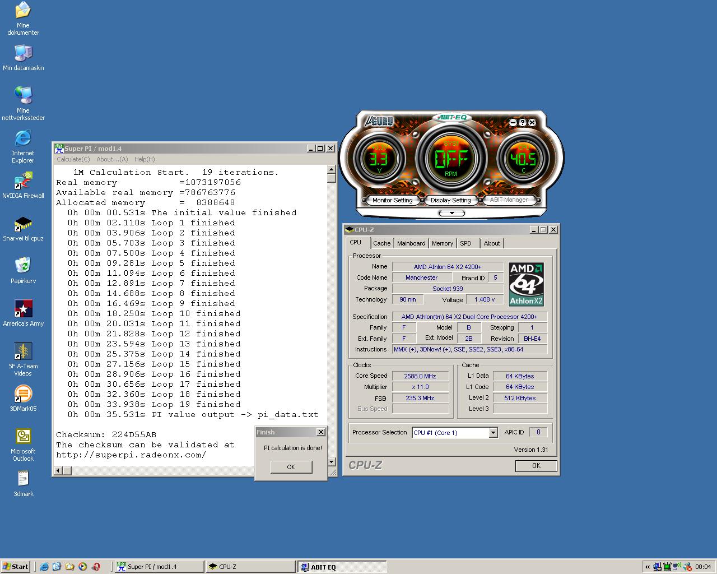Click the Core Speed 2588.0 MHz field

pyautogui.click(x=420, y=376)
